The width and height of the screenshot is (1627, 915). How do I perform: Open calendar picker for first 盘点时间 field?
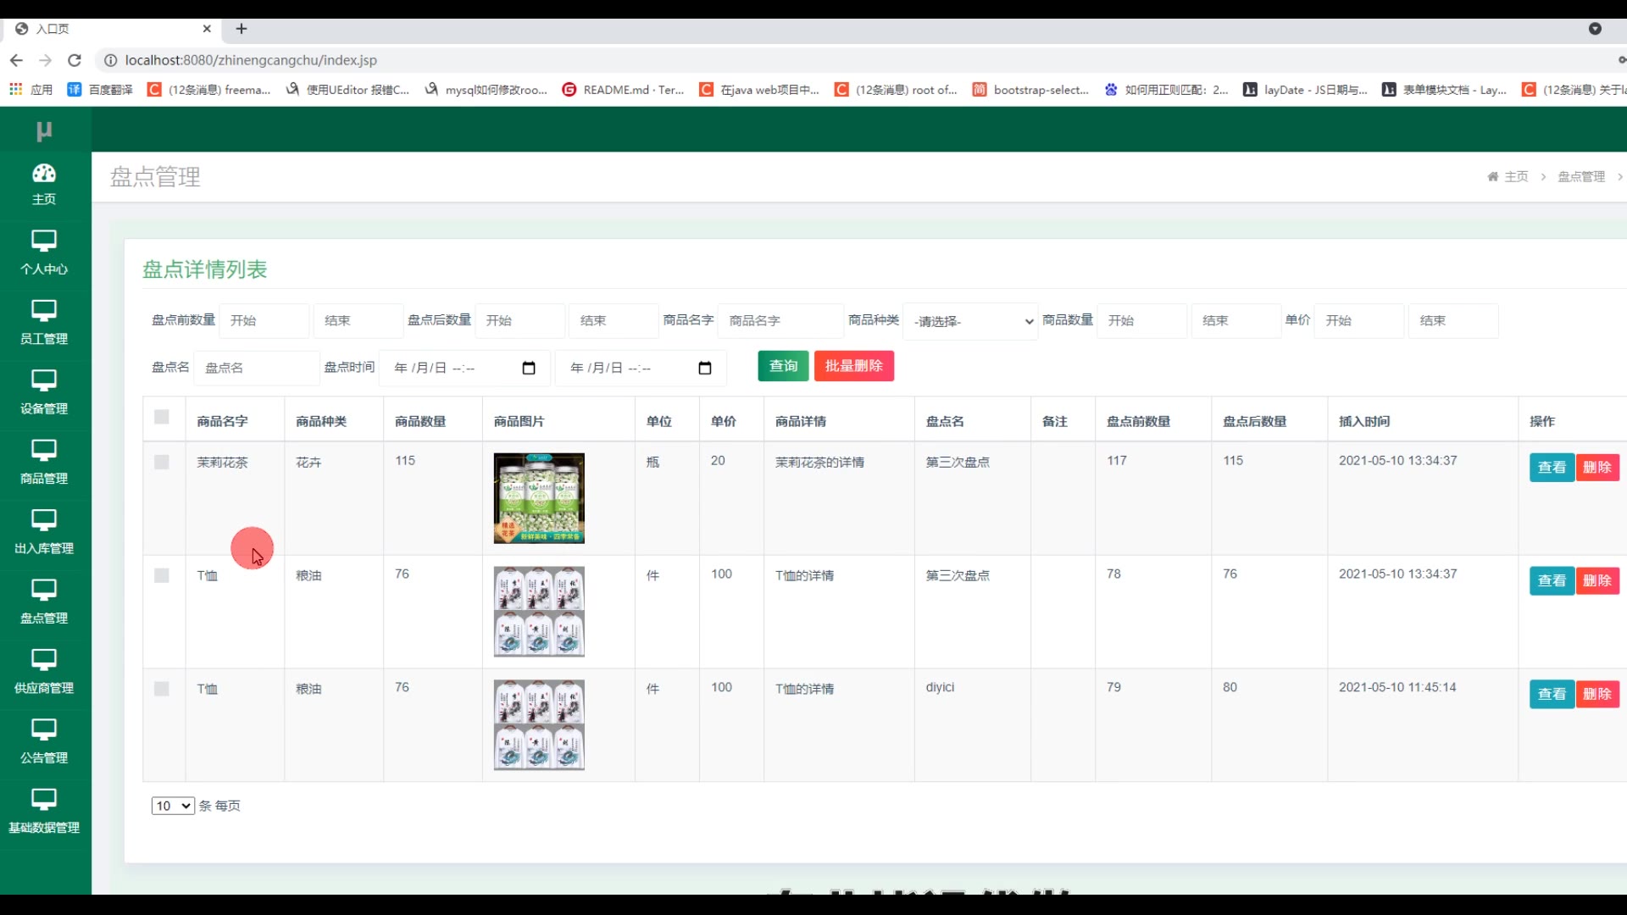(529, 368)
